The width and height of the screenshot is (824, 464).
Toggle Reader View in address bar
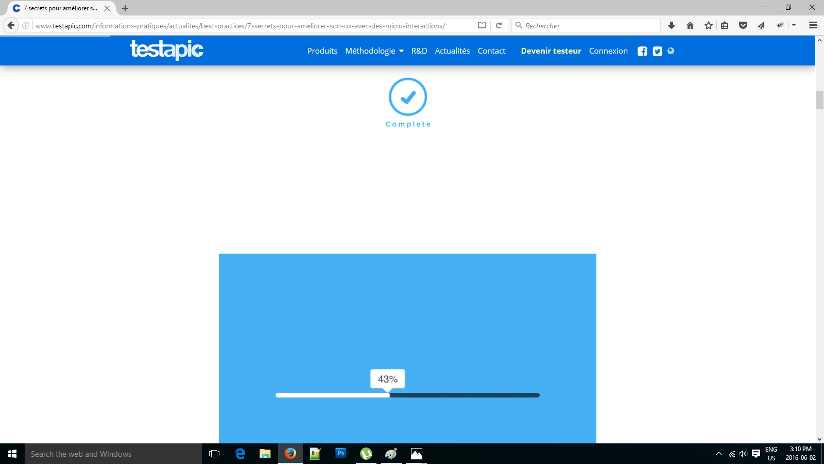pyautogui.click(x=482, y=25)
